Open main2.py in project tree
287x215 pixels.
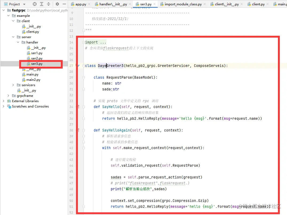33,79
